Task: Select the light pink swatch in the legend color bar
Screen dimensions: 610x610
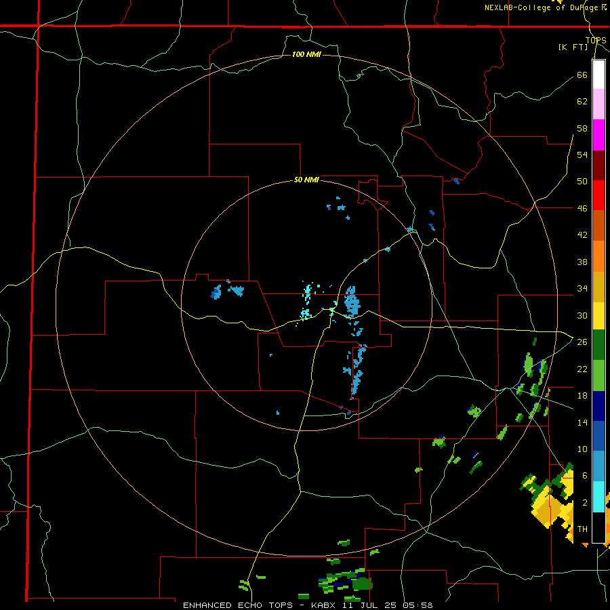Action: coord(598,104)
